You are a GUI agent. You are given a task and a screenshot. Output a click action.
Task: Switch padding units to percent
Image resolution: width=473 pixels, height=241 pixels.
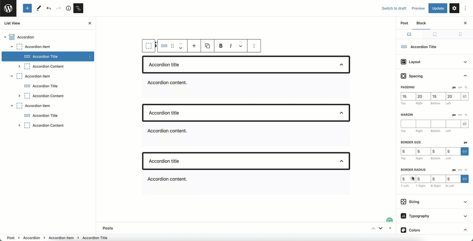click(466, 87)
